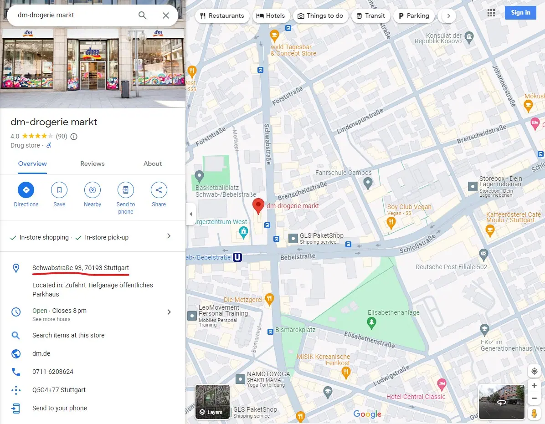Click Search items at this store
Screen dimensions: 545x424
68,335
